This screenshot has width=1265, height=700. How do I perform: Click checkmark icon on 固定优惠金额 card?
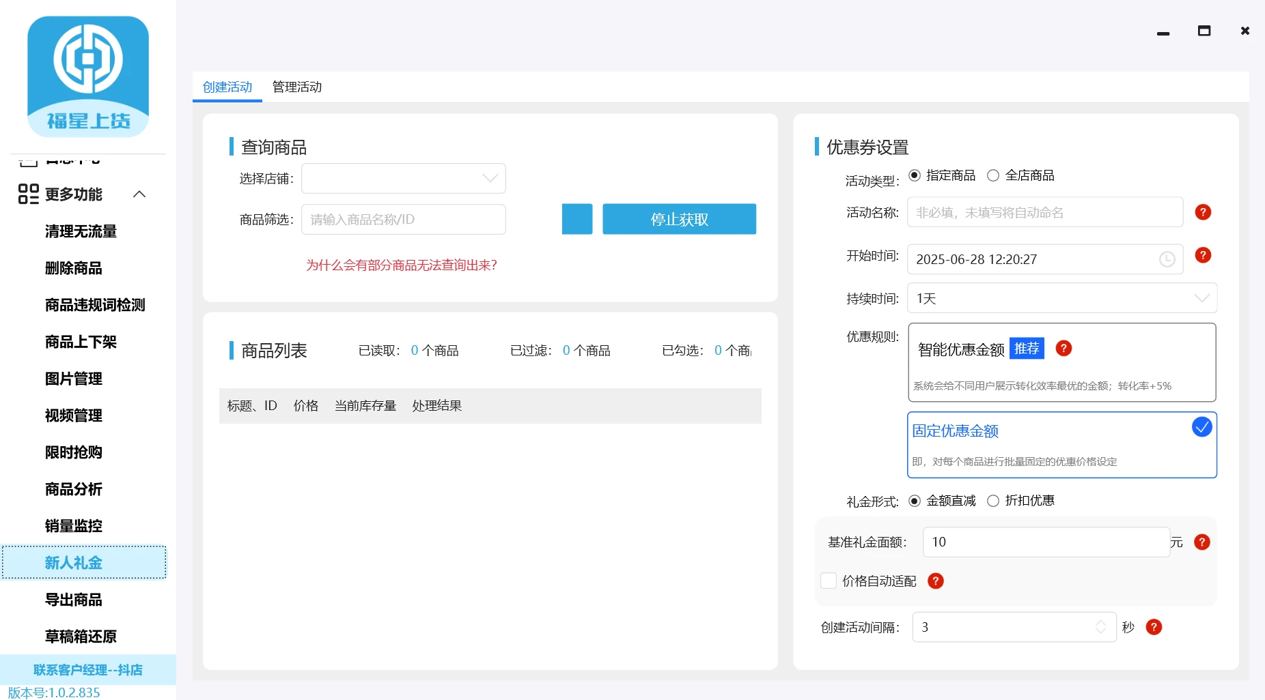pos(1201,427)
